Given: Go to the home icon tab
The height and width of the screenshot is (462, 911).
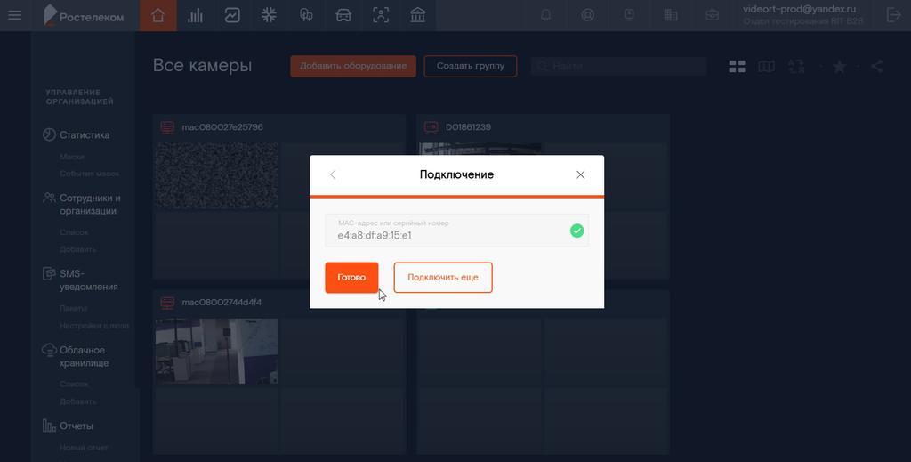Looking at the screenshot, I should pyautogui.click(x=158, y=16).
